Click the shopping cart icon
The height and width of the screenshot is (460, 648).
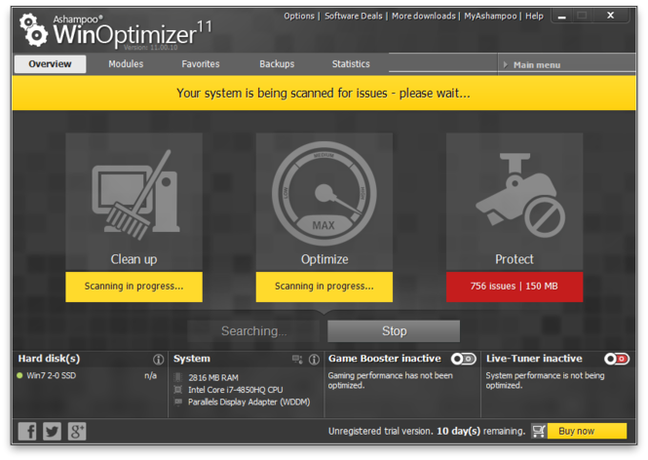pos(539,431)
